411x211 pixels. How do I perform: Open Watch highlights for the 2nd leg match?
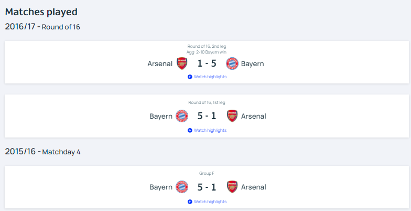[210, 77]
